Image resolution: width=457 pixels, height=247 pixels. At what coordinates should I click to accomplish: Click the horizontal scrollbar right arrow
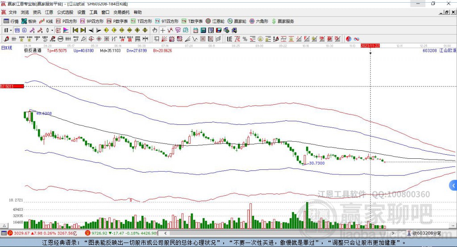pyautogui.click(x=393, y=233)
